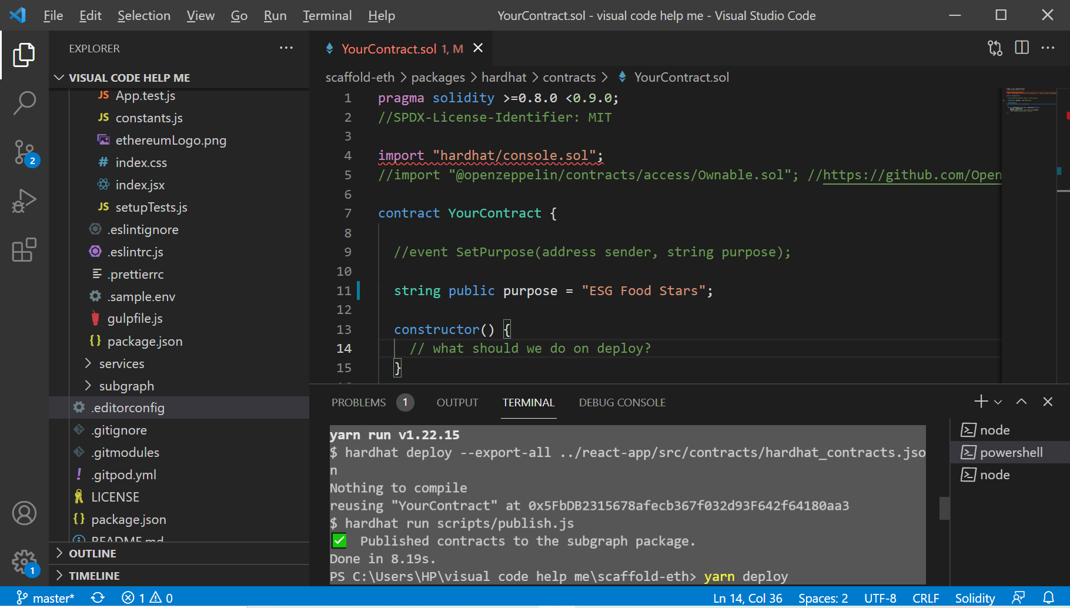1070x608 pixels.
Task: Open Run and Debug view
Action: pyautogui.click(x=24, y=201)
